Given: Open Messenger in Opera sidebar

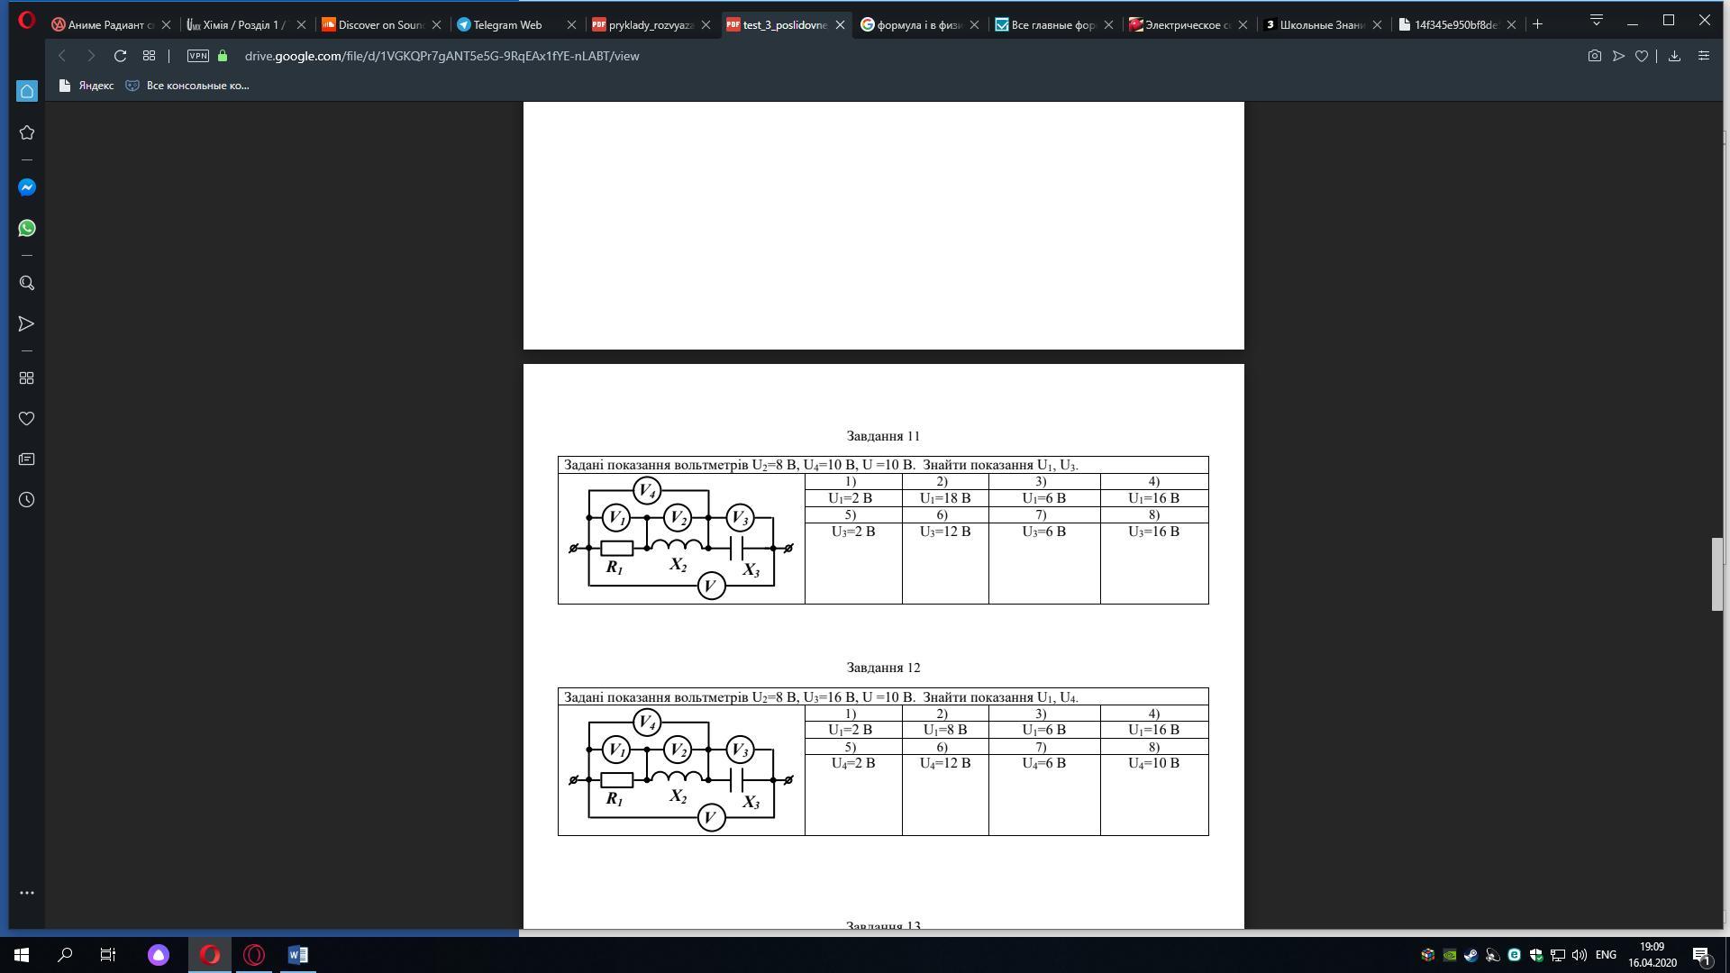Looking at the screenshot, I should 27,187.
